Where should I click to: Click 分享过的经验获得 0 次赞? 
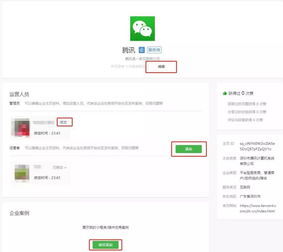point(247,112)
